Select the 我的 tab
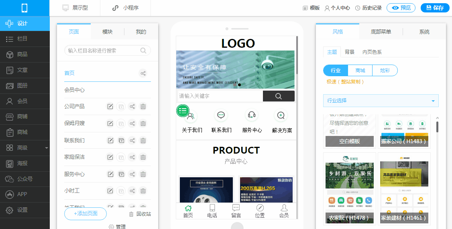The image size is (452, 229). click(141, 32)
